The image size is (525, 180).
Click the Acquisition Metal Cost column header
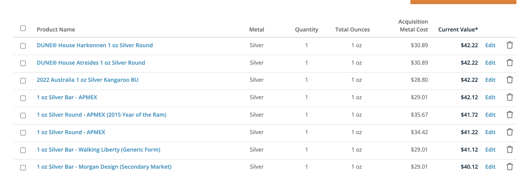[x=413, y=26]
